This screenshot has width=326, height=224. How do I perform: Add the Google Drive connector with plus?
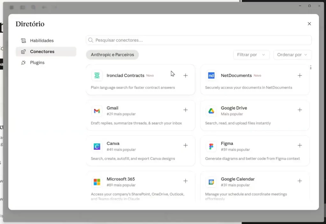(x=300, y=110)
